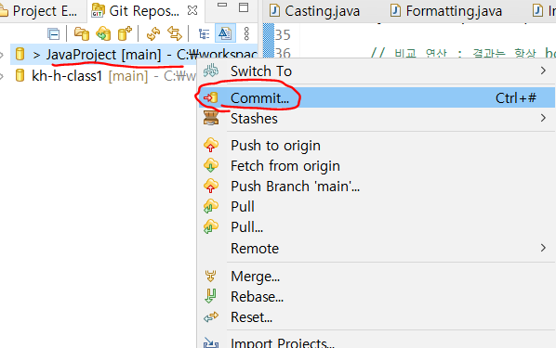This screenshot has height=348, width=556.
Task: Choose Pull... with options dialog
Action: click(377, 227)
